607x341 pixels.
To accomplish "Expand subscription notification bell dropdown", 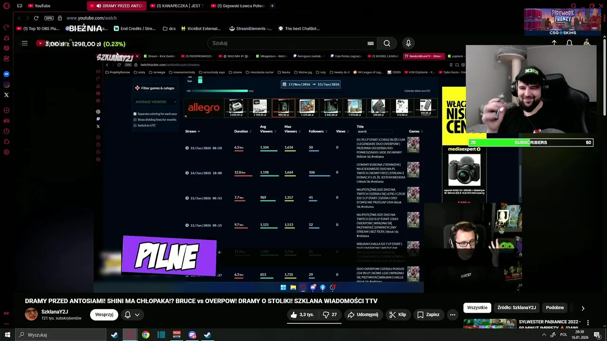I will 132,314.
